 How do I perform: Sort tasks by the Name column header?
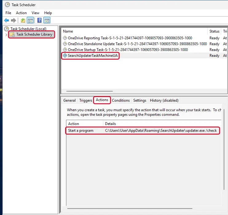click(x=134, y=31)
